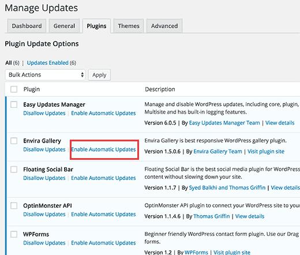
Task: Click the Floating Social Bar plugin name
Action: (x=48, y=170)
